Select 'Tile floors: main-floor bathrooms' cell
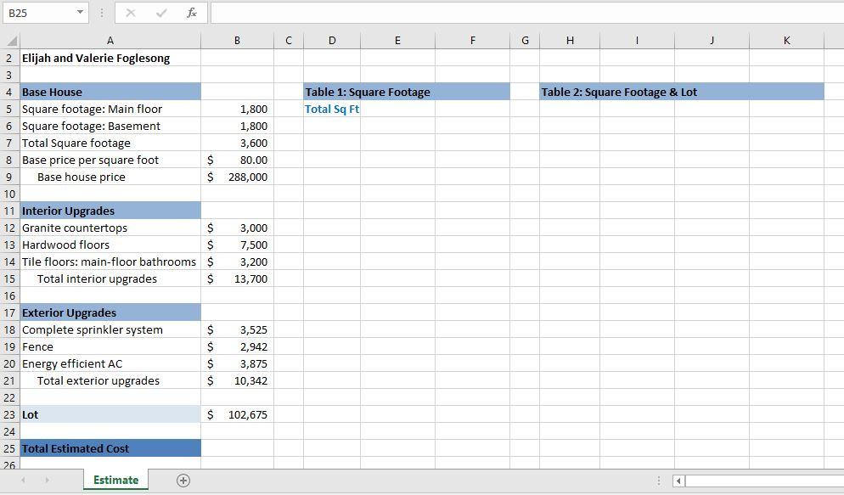Screen dimensions: 844x495 coord(110,262)
